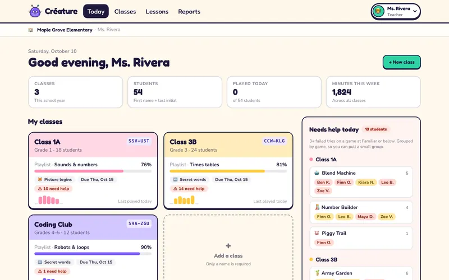The image size is (449, 280).
Task: Copy Coding Club code S9A-ZGU
Action: [139, 223]
